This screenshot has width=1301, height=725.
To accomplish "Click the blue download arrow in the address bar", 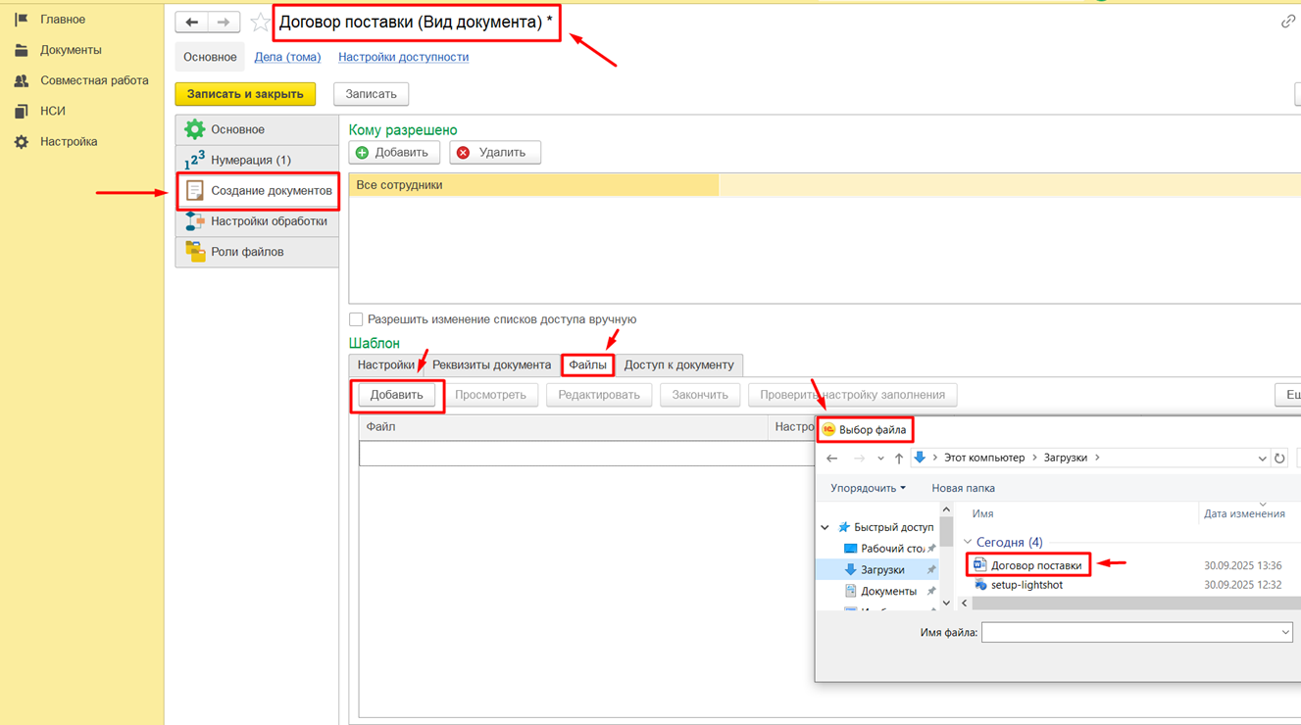I will 920,458.
